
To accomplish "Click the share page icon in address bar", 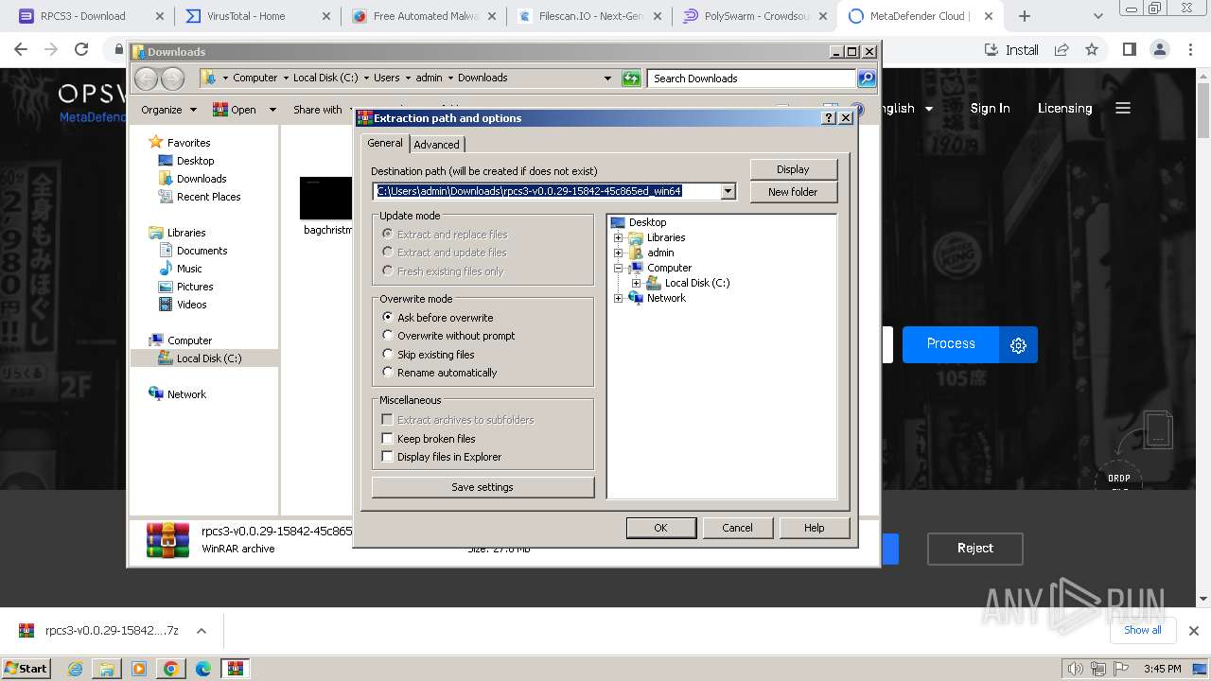I will 1062,49.
